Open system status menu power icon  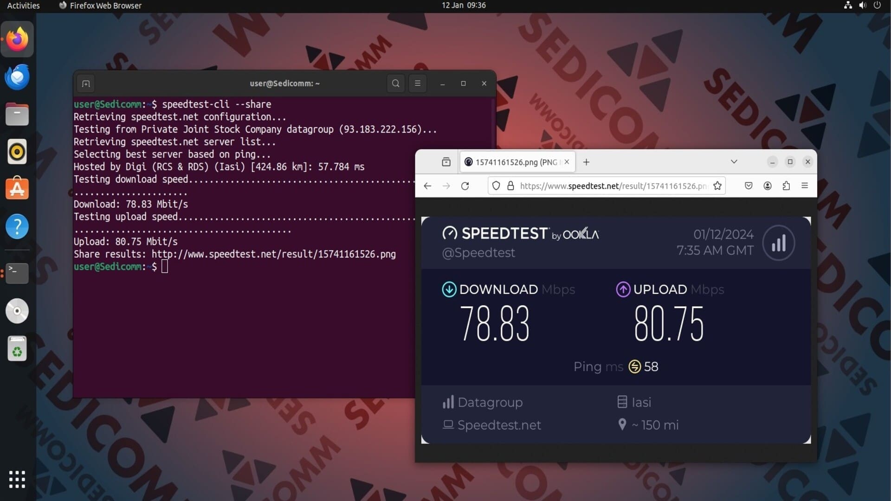(x=877, y=5)
